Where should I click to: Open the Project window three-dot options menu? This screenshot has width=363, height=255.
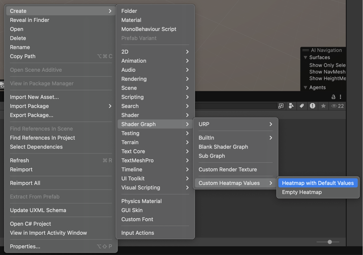point(341,97)
